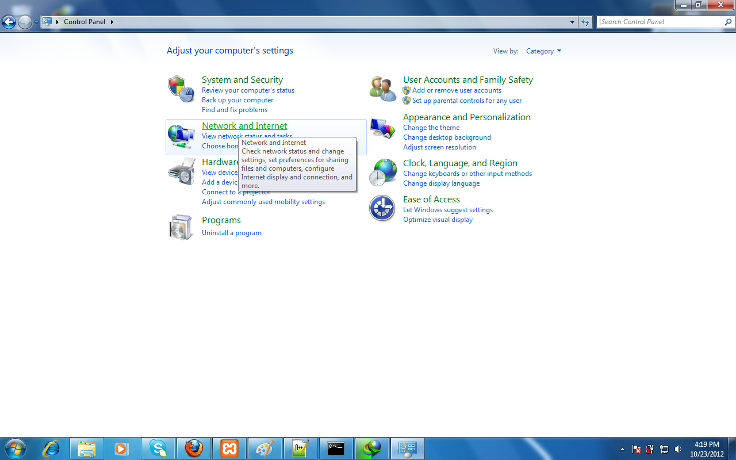The width and height of the screenshot is (736, 460).
Task: Click the Programs category icon
Action: click(x=181, y=227)
